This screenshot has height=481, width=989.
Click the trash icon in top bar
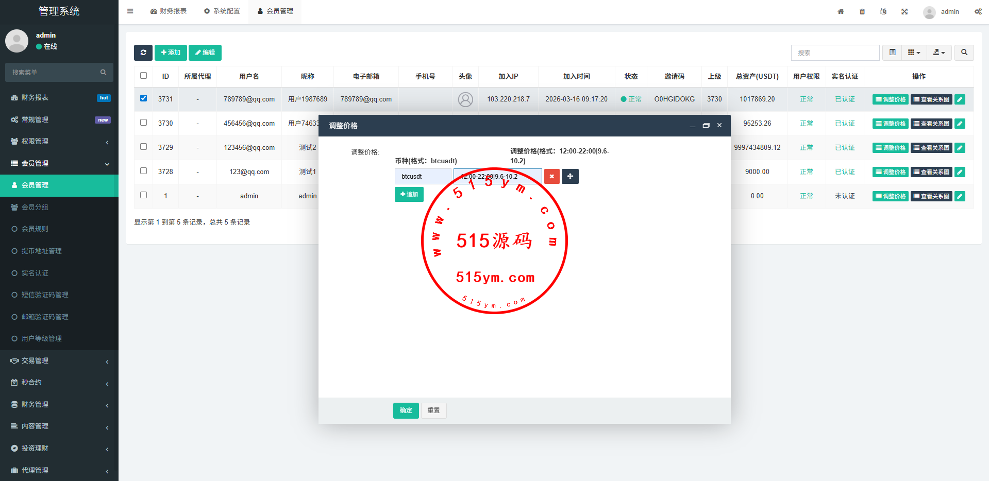click(862, 11)
